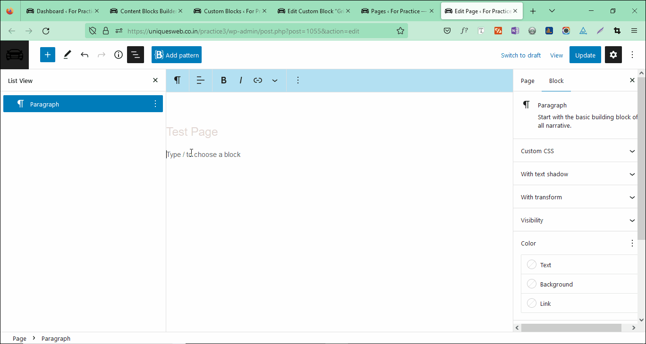This screenshot has height=344, width=646.
Task: Reload the browser page
Action: [46, 31]
